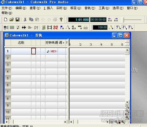The image size is (147, 127).
Task: Open the 查看(V) menu
Action: [x=35, y=8]
